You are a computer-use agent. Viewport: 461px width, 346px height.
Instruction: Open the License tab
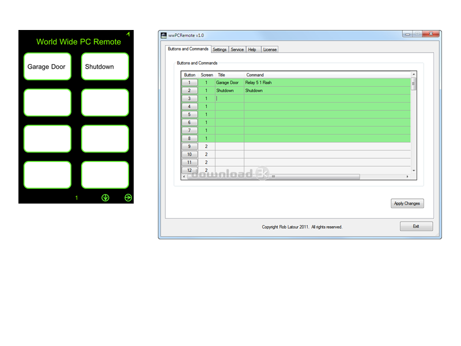[x=270, y=50]
